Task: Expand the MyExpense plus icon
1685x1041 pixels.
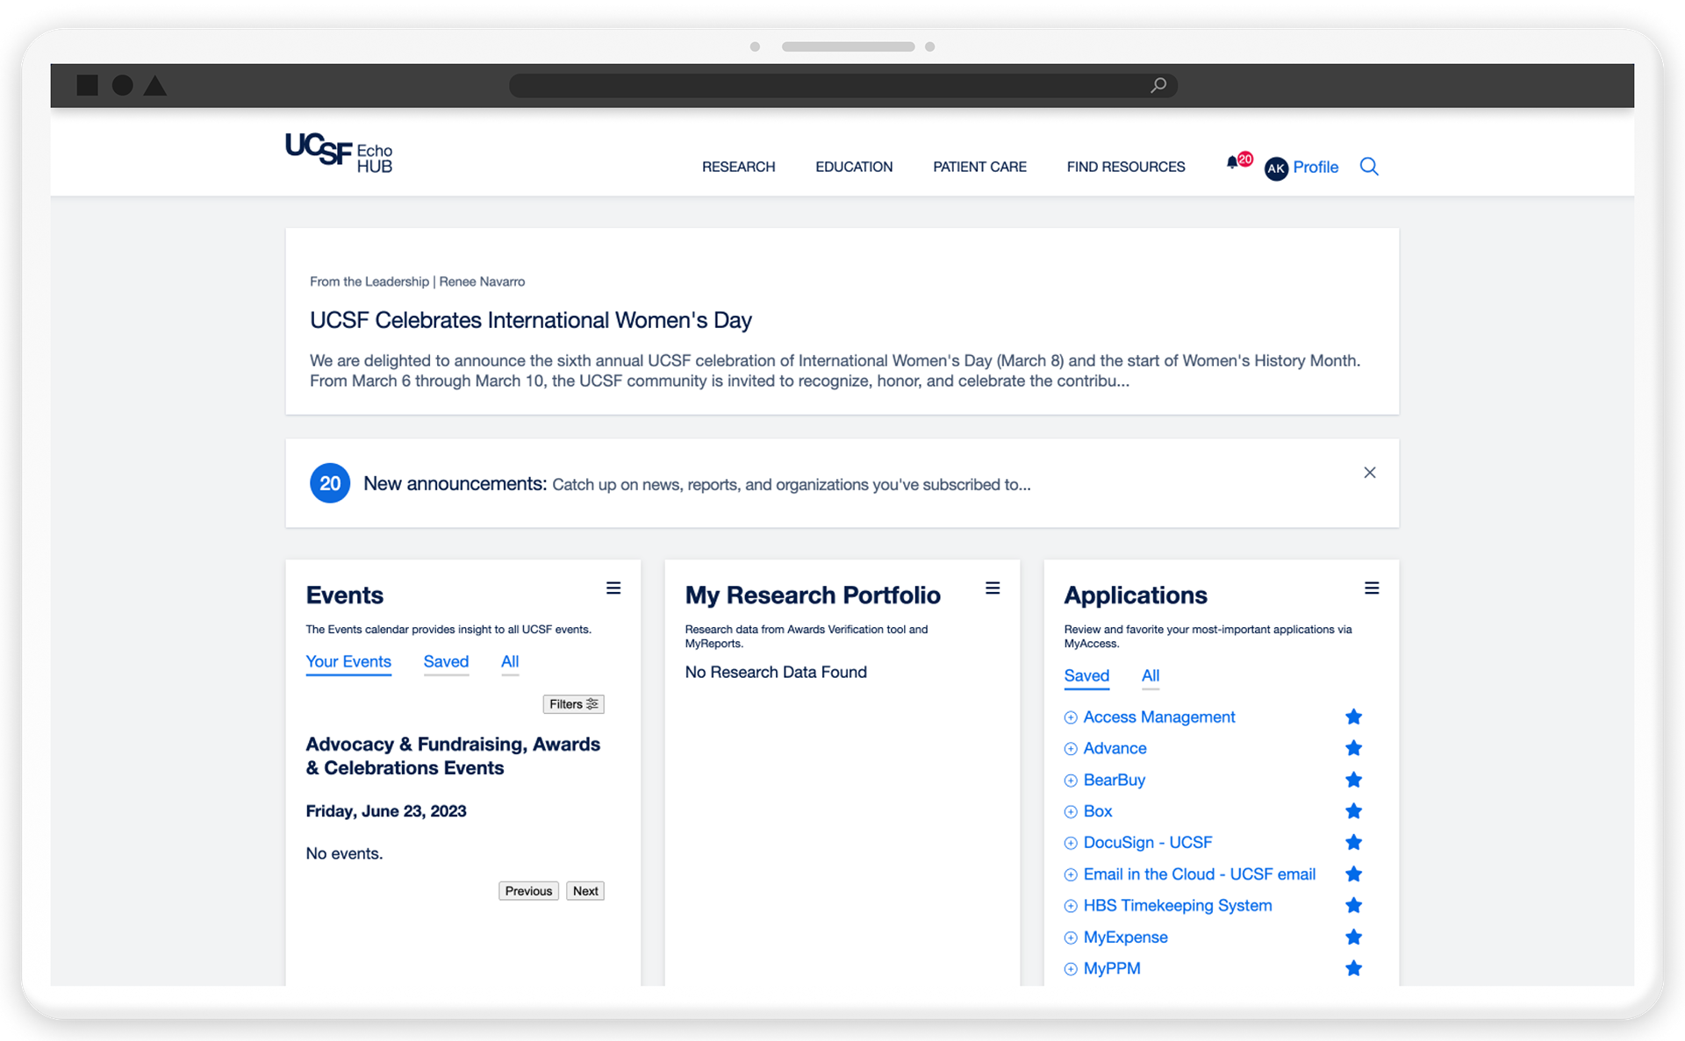Action: pyautogui.click(x=1071, y=938)
